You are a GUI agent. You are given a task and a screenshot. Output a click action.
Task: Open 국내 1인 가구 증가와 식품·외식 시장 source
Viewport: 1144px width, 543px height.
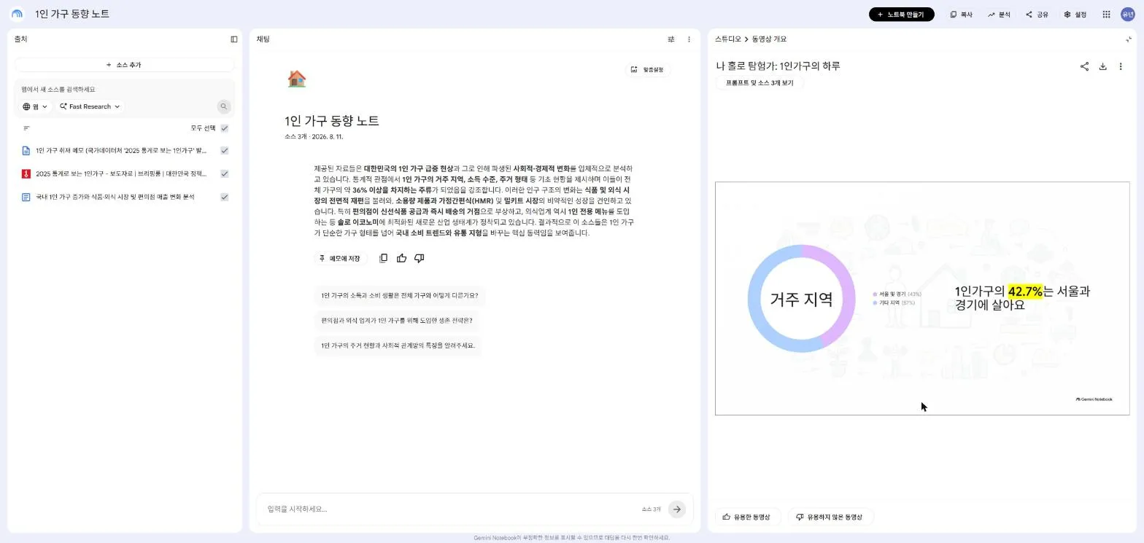(x=115, y=197)
